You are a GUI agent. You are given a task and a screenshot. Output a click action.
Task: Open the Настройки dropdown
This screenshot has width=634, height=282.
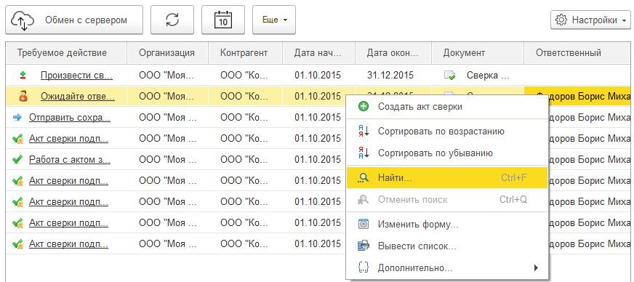pyautogui.click(x=591, y=20)
